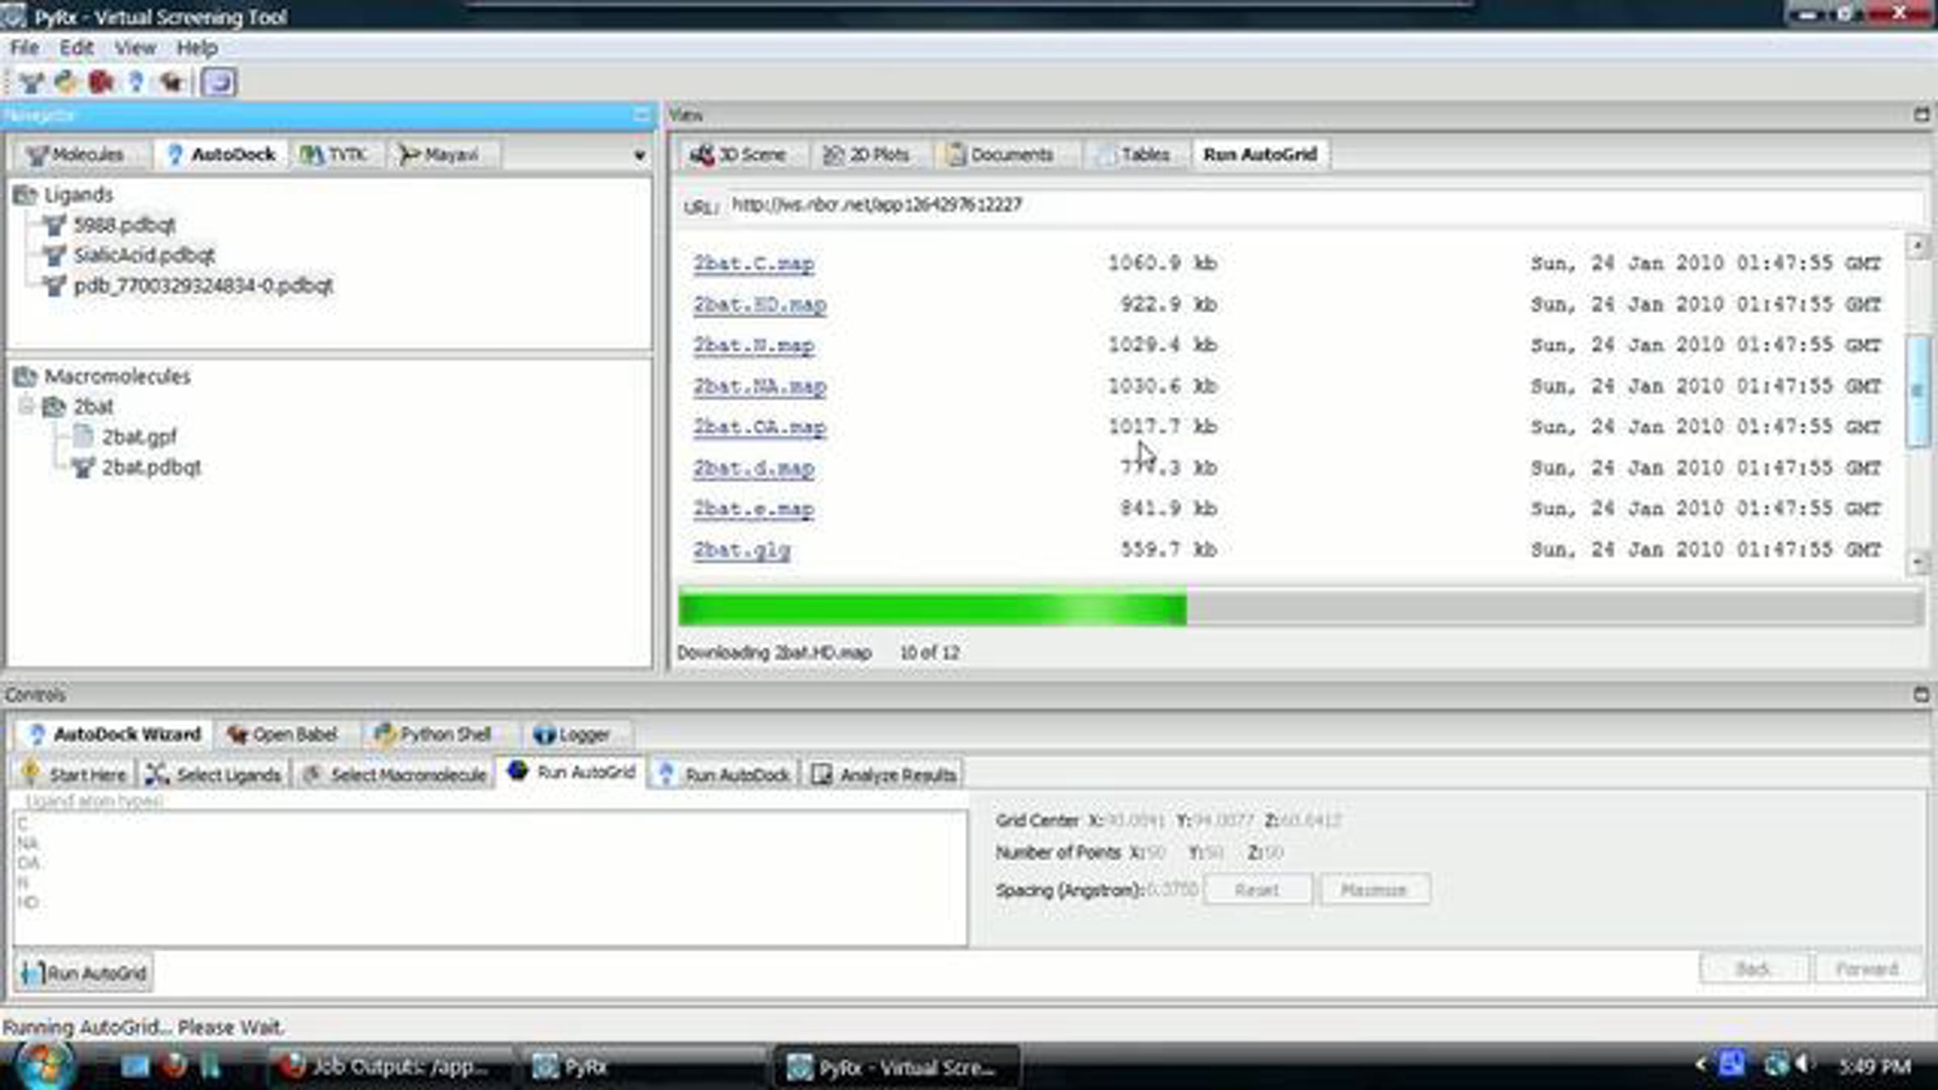Maximize the Controls panel using its corner button
This screenshot has height=1090, width=1938.
click(1922, 694)
